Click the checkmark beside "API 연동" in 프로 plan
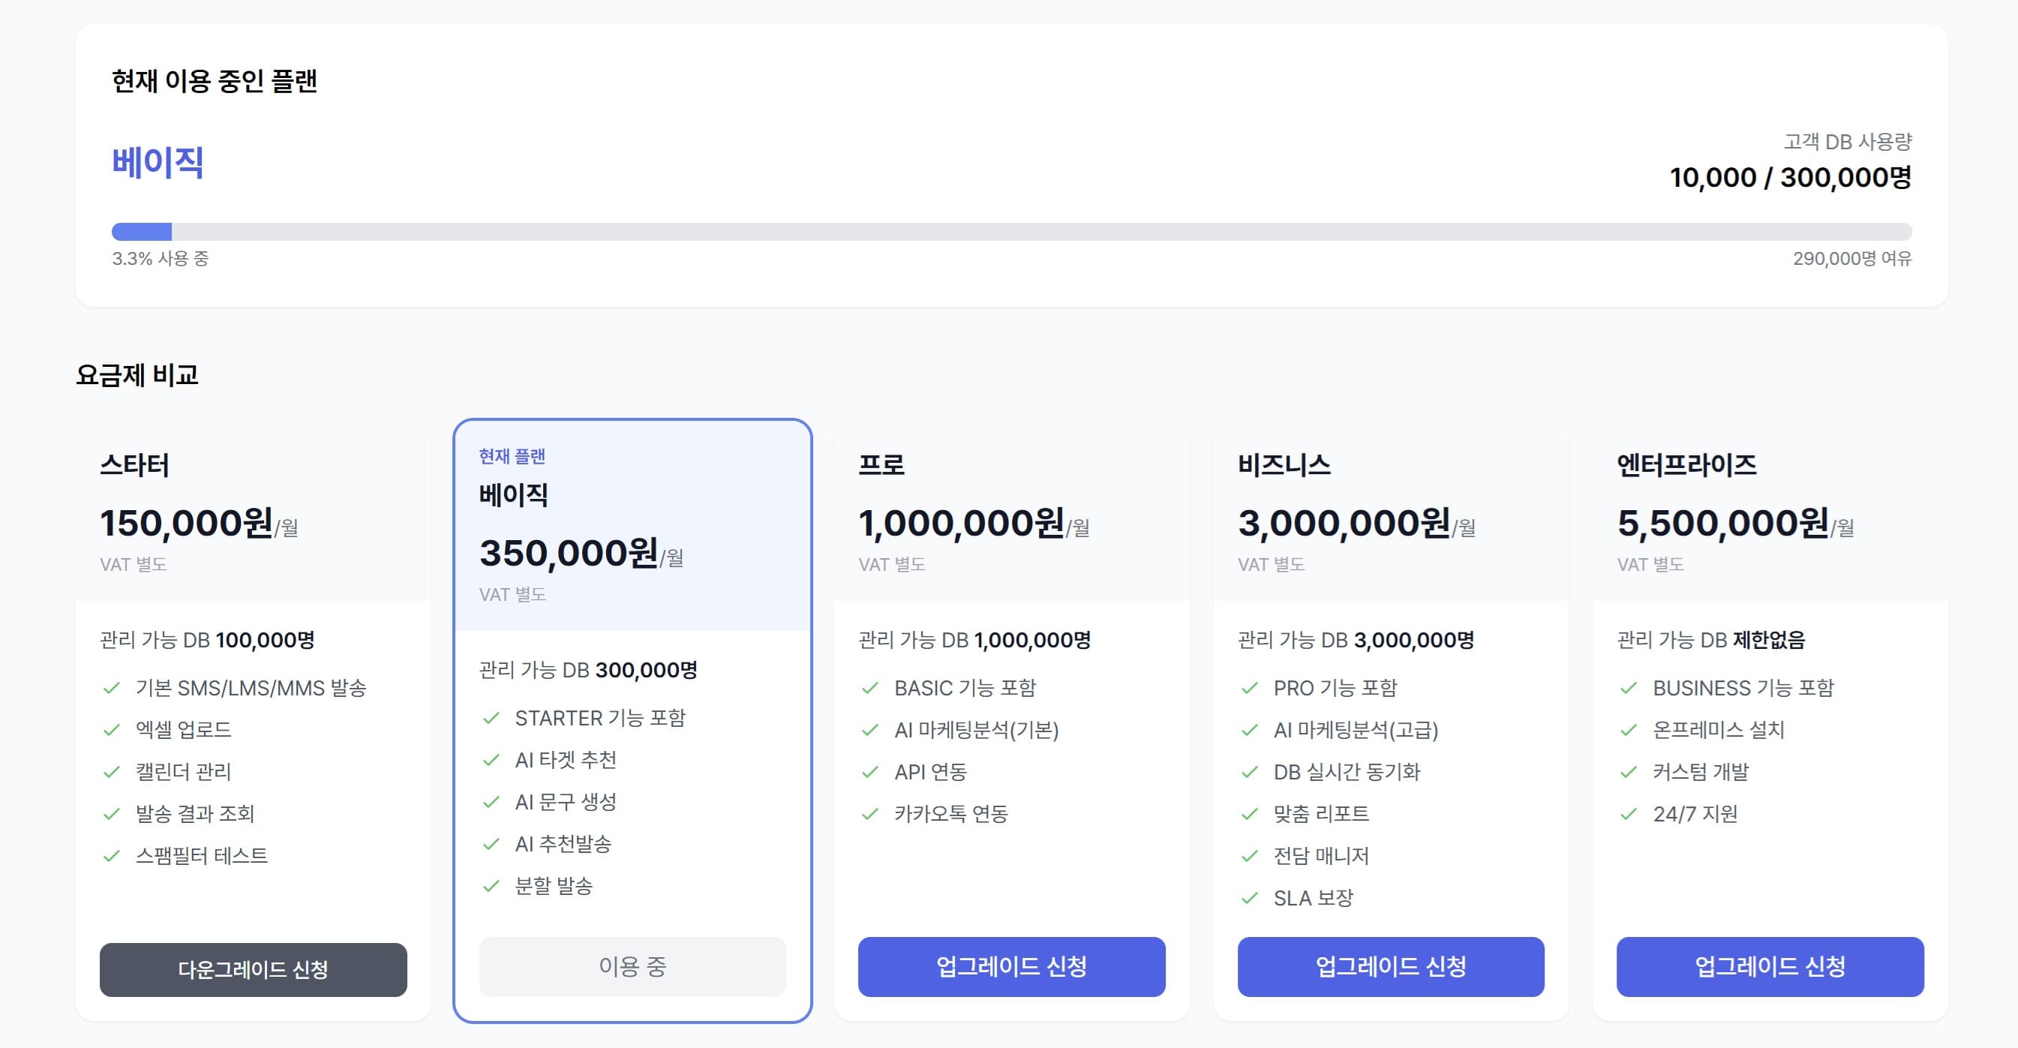This screenshot has height=1048, width=2018. [x=869, y=772]
